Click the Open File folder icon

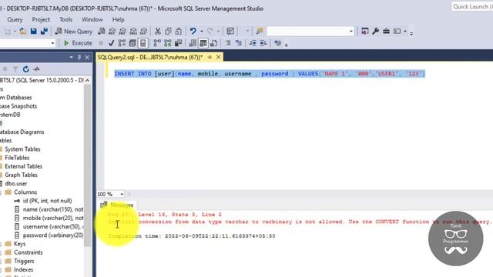pos(23,31)
